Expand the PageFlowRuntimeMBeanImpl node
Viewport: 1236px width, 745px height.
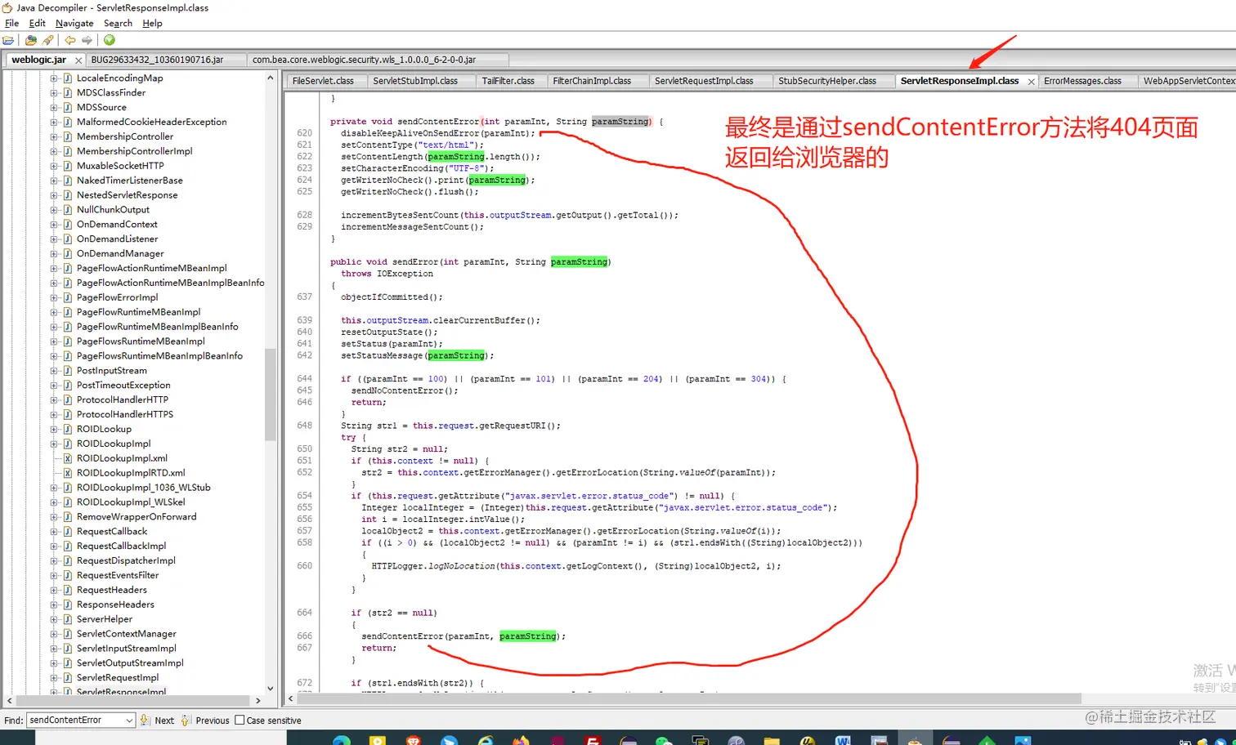[54, 312]
